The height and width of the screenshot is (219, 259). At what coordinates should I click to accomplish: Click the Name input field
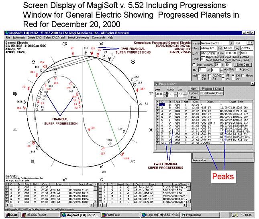(x=212, y=43)
